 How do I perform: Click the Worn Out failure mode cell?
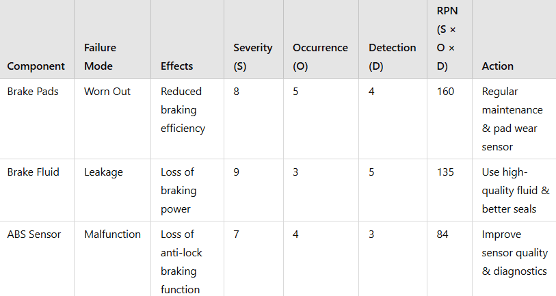click(107, 91)
